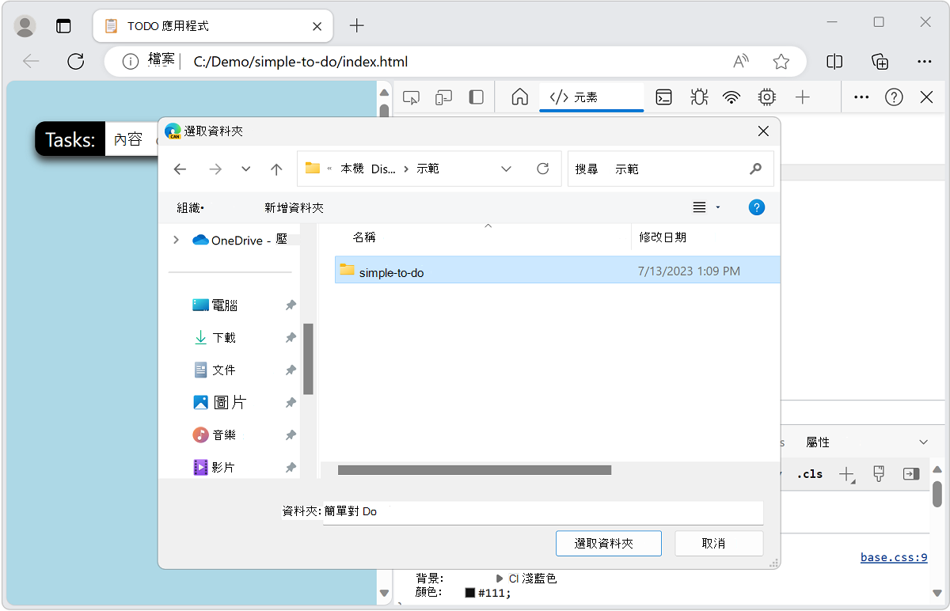950x611 pixels.
Task: Change view layout icon in dialog
Action: [x=699, y=207]
